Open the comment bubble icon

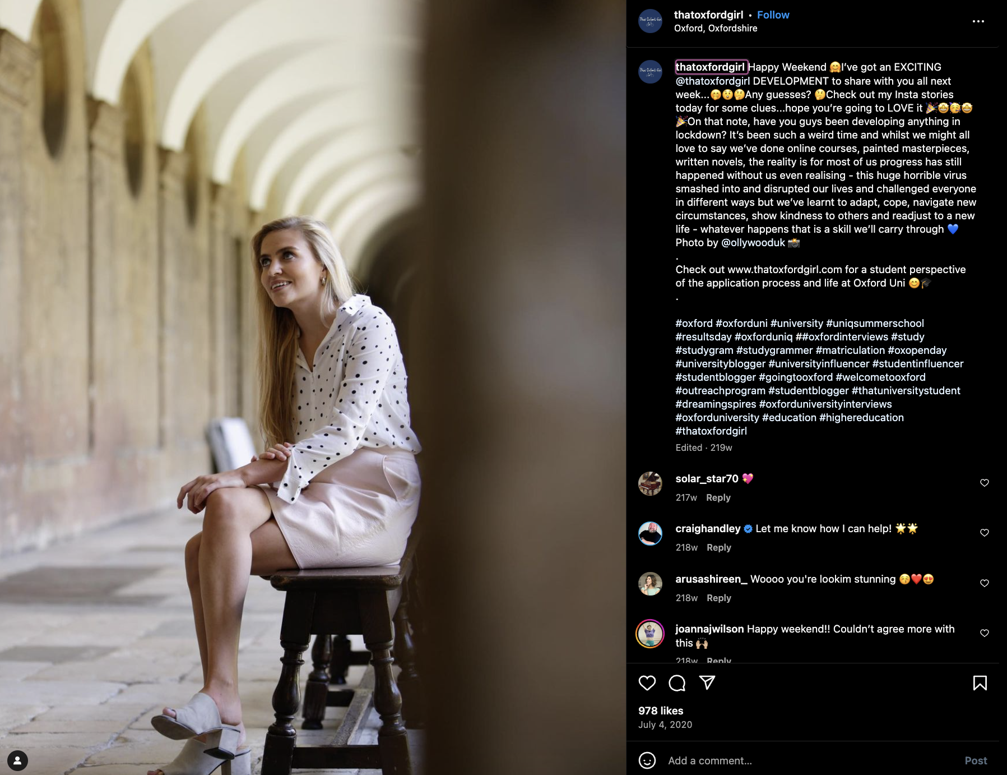point(677,682)
